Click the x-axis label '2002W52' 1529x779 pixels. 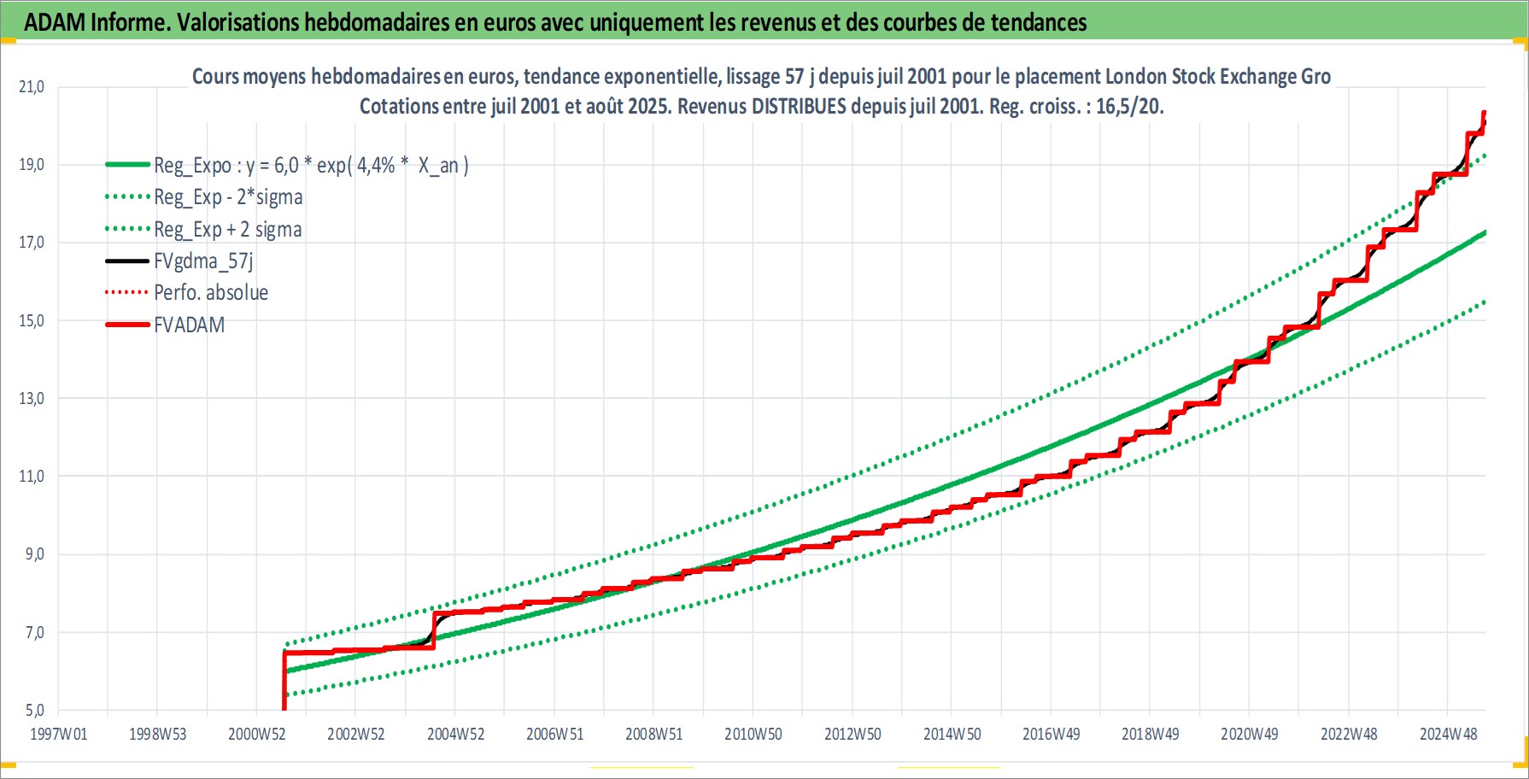click(x=356, y=734)
